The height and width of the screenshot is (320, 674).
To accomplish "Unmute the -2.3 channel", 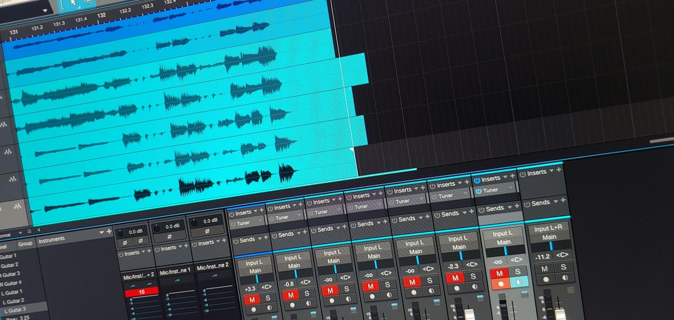I will point(455,277).
